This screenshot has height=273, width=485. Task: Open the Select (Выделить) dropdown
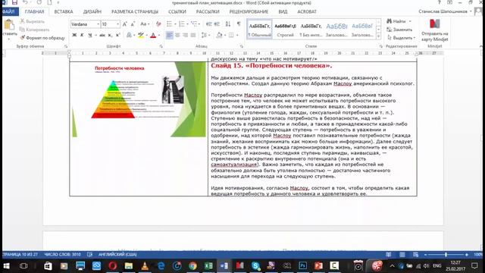click(x=401, y=38)
